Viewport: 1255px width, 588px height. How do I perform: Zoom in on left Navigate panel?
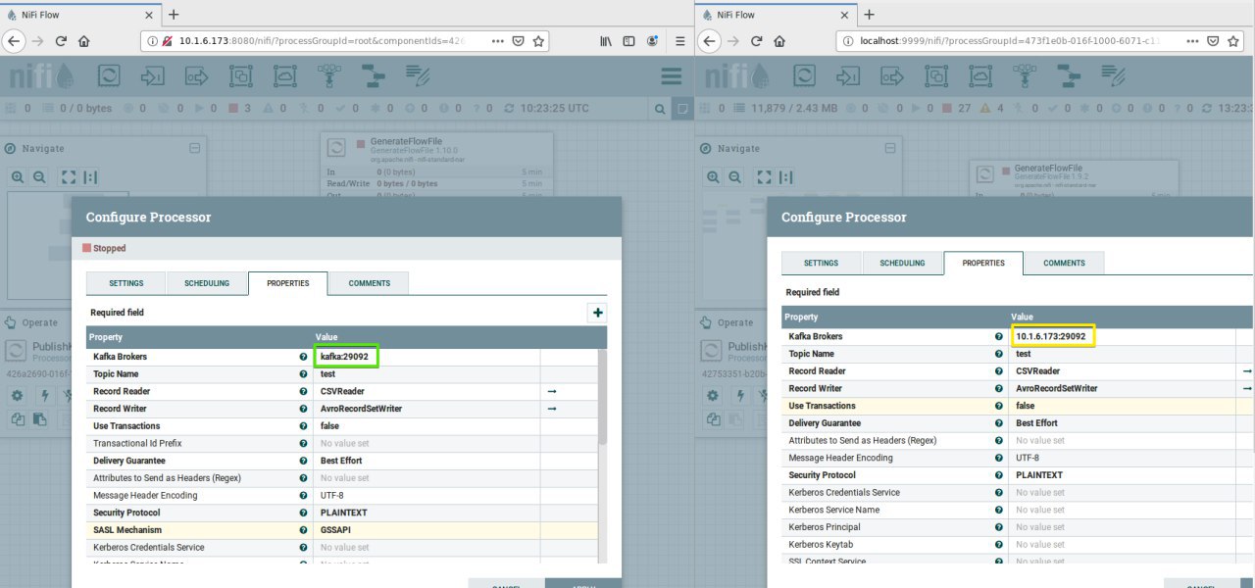click(x=18, y=177)
